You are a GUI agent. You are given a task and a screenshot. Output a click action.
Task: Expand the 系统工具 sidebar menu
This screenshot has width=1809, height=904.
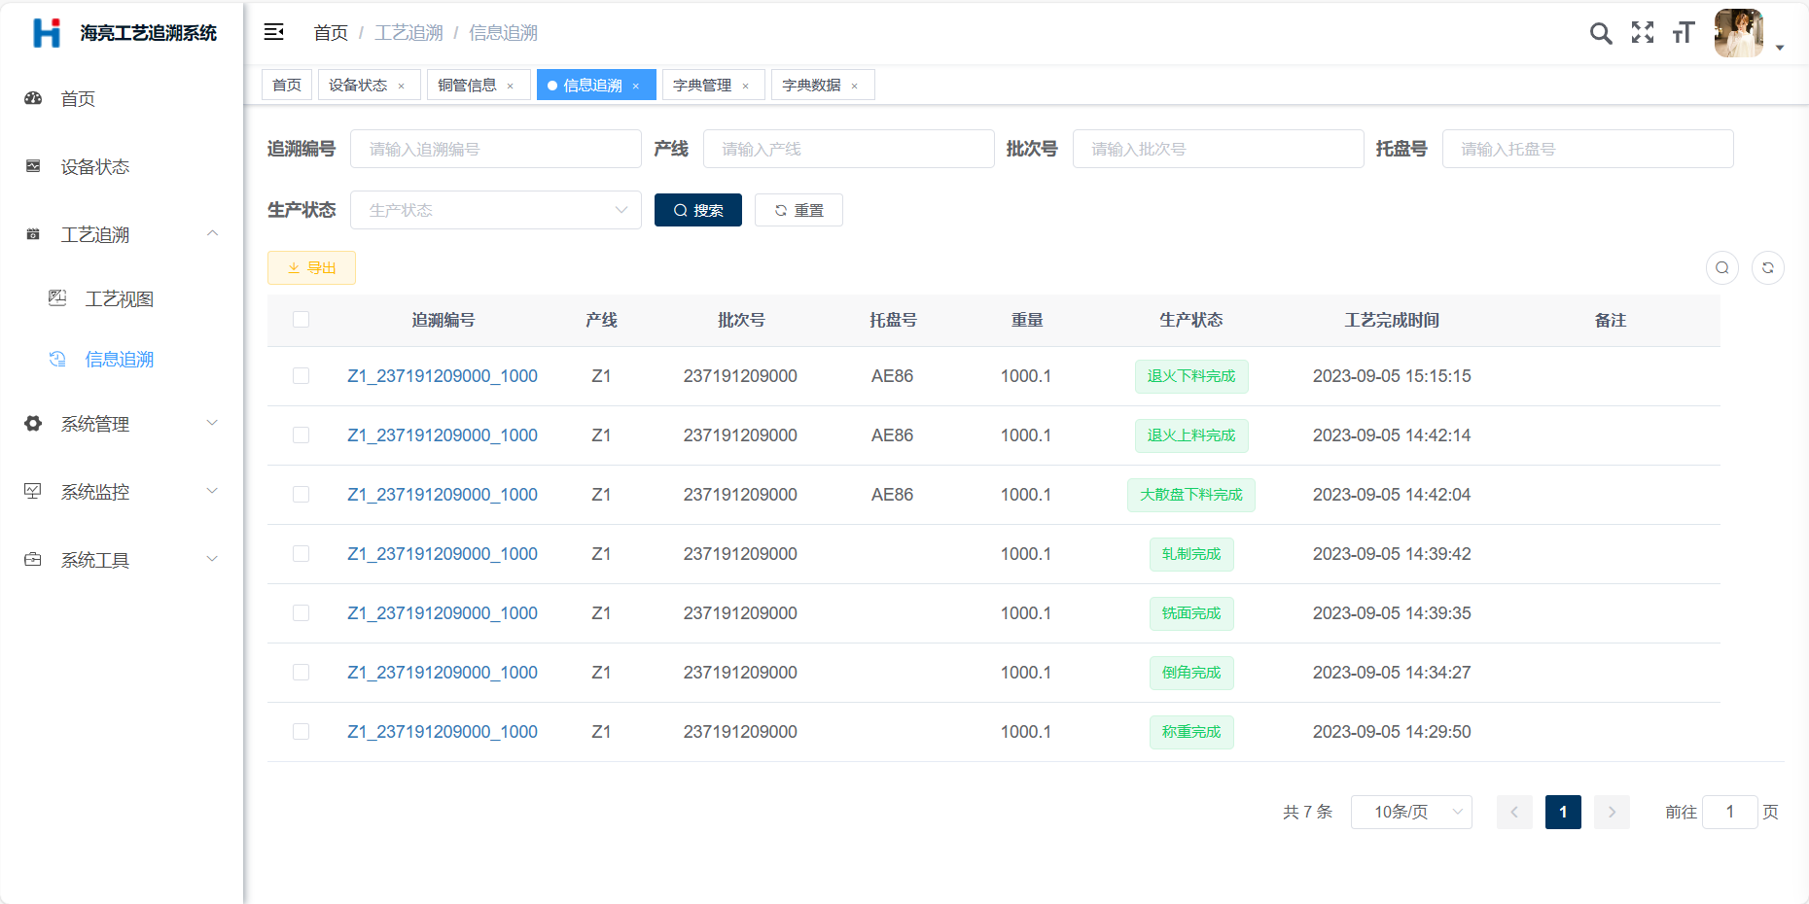212,559
